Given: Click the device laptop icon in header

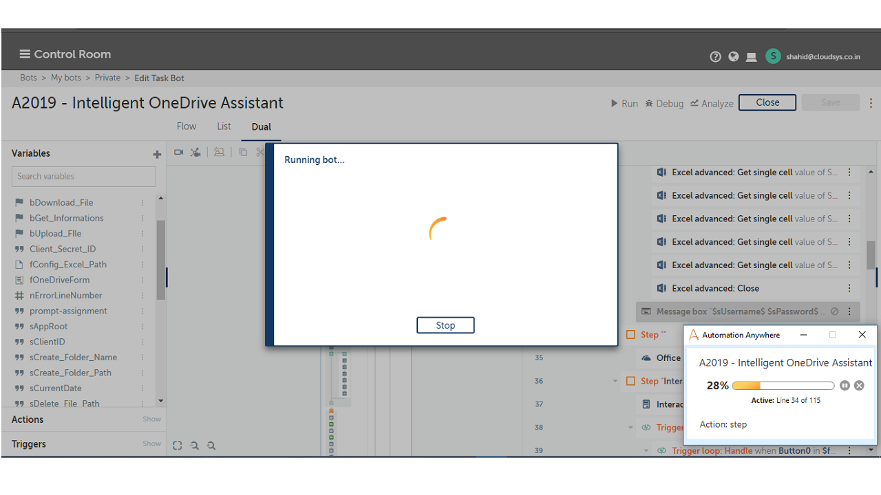Looking at the screenshot, I should point(752,57).
